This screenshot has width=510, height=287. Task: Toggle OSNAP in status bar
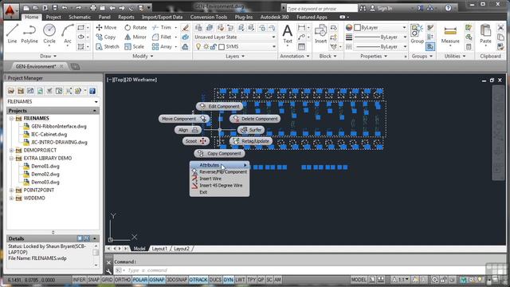point(157,280)
